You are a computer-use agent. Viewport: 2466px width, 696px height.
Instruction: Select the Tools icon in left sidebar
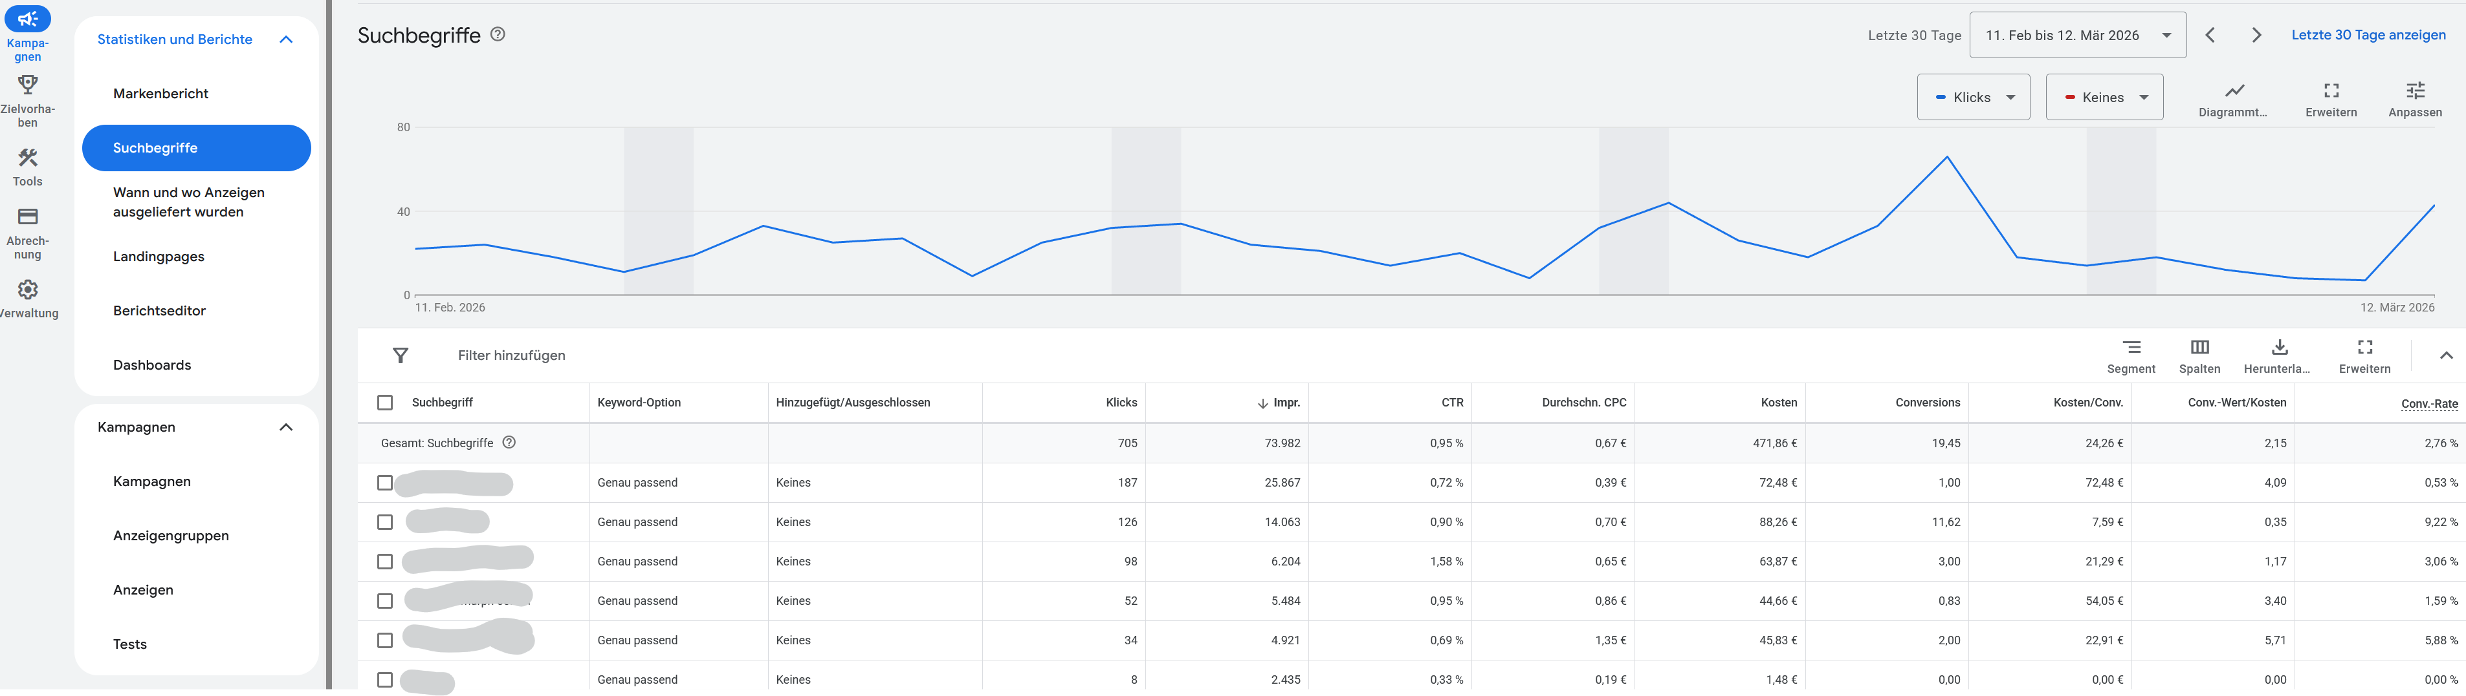pos(28,162)
